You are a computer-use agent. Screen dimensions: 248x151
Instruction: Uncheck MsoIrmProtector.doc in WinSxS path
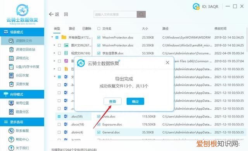(x=99, y=46)
